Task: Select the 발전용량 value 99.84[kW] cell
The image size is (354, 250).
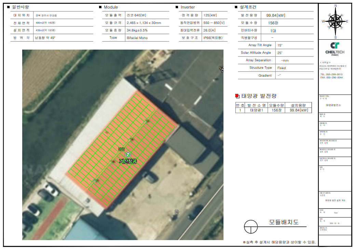Action: (x=275, y=15)
